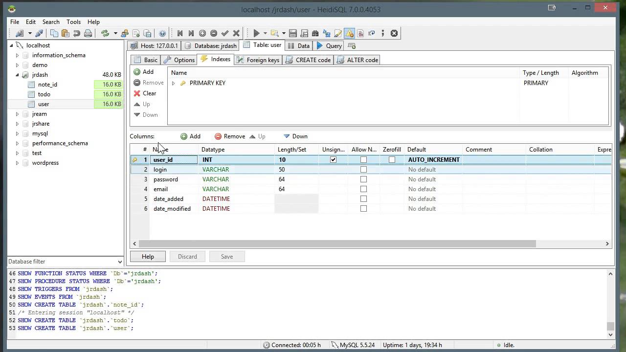The height and width of the screenshot is (352, 626).
Task: Click the Cancel editing X icon
Action: coord(236,33)
